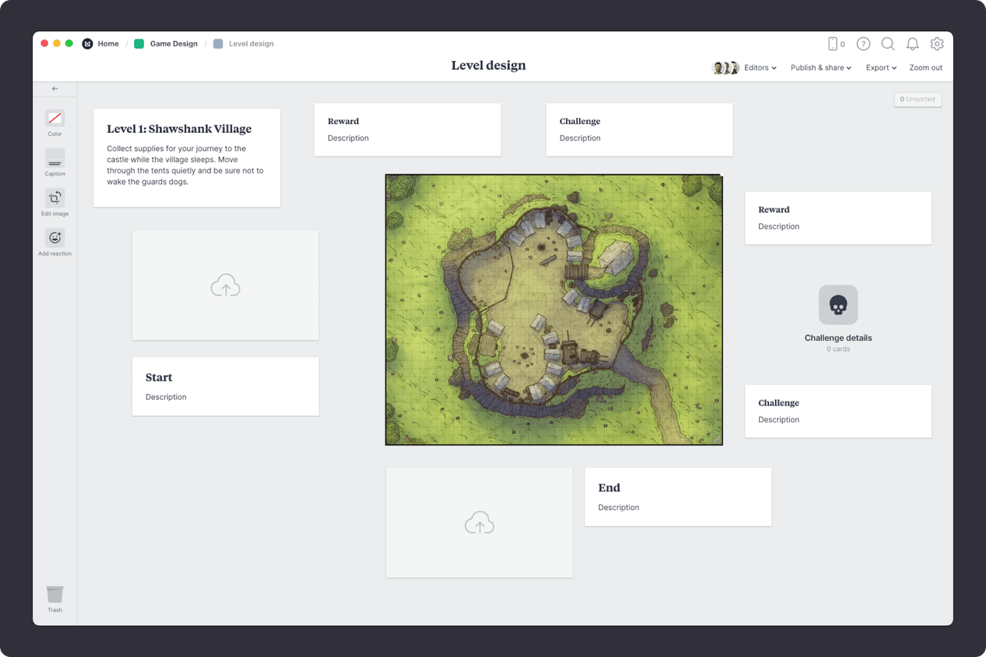Image resolution: width=986 pixels, height=657 pixels.
Task: Click the skull icon on Challenge details
Action: click(x=838, y=305)
